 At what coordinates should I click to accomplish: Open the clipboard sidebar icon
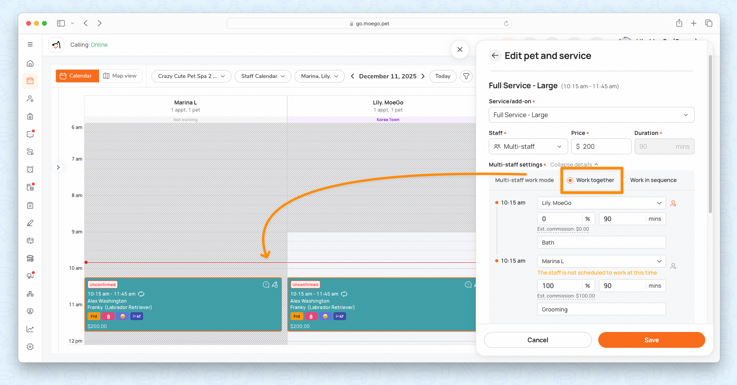[x=30, y=205]
